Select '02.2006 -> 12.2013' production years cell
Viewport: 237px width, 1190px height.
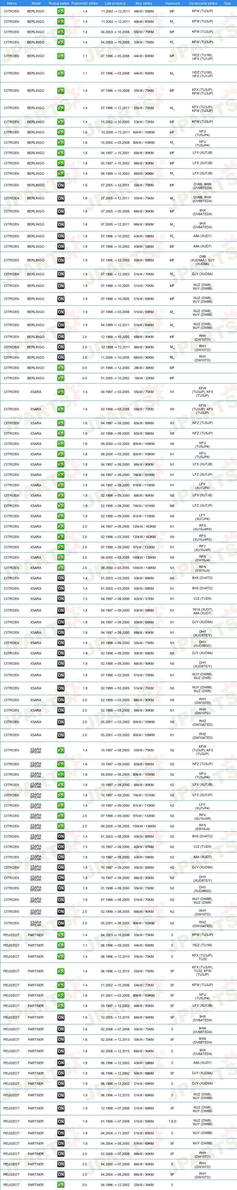click(x=115, y=1040)
